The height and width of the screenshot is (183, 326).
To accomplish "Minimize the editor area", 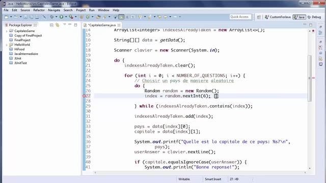I will [x=305, y=25].
